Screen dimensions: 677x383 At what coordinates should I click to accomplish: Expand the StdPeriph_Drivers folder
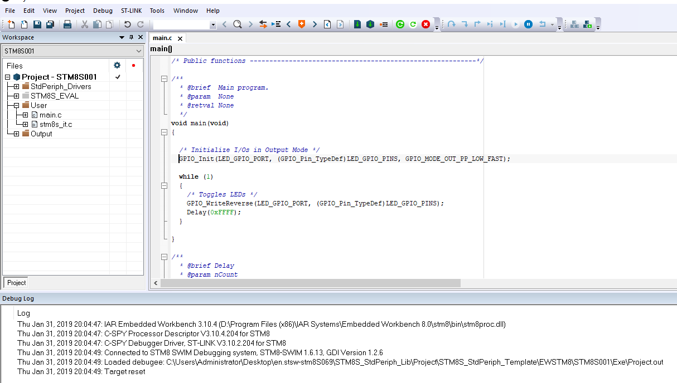point(16,86)
